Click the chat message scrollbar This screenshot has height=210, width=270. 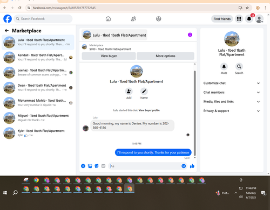coord(194,113)
